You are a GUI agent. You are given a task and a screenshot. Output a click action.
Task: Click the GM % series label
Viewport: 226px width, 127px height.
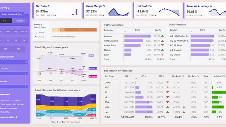(91, 56)
